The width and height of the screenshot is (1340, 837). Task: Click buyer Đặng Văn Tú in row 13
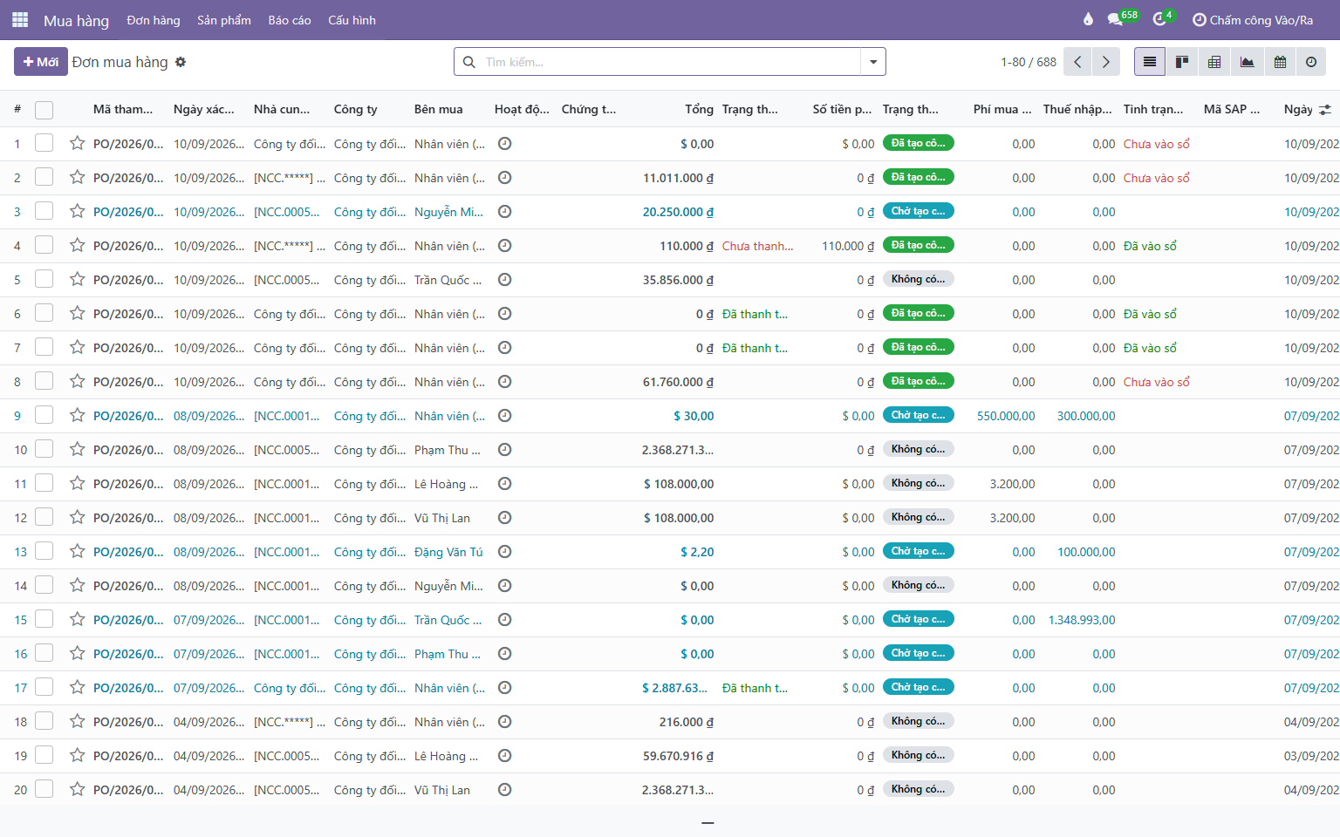(x=448, y=552)
